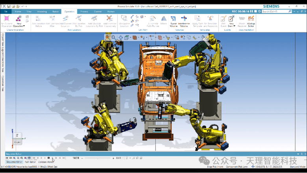Select Add Multiple Locations By Pick
Image resolution: width=307 pixels, height=173 pixels.
94,21
